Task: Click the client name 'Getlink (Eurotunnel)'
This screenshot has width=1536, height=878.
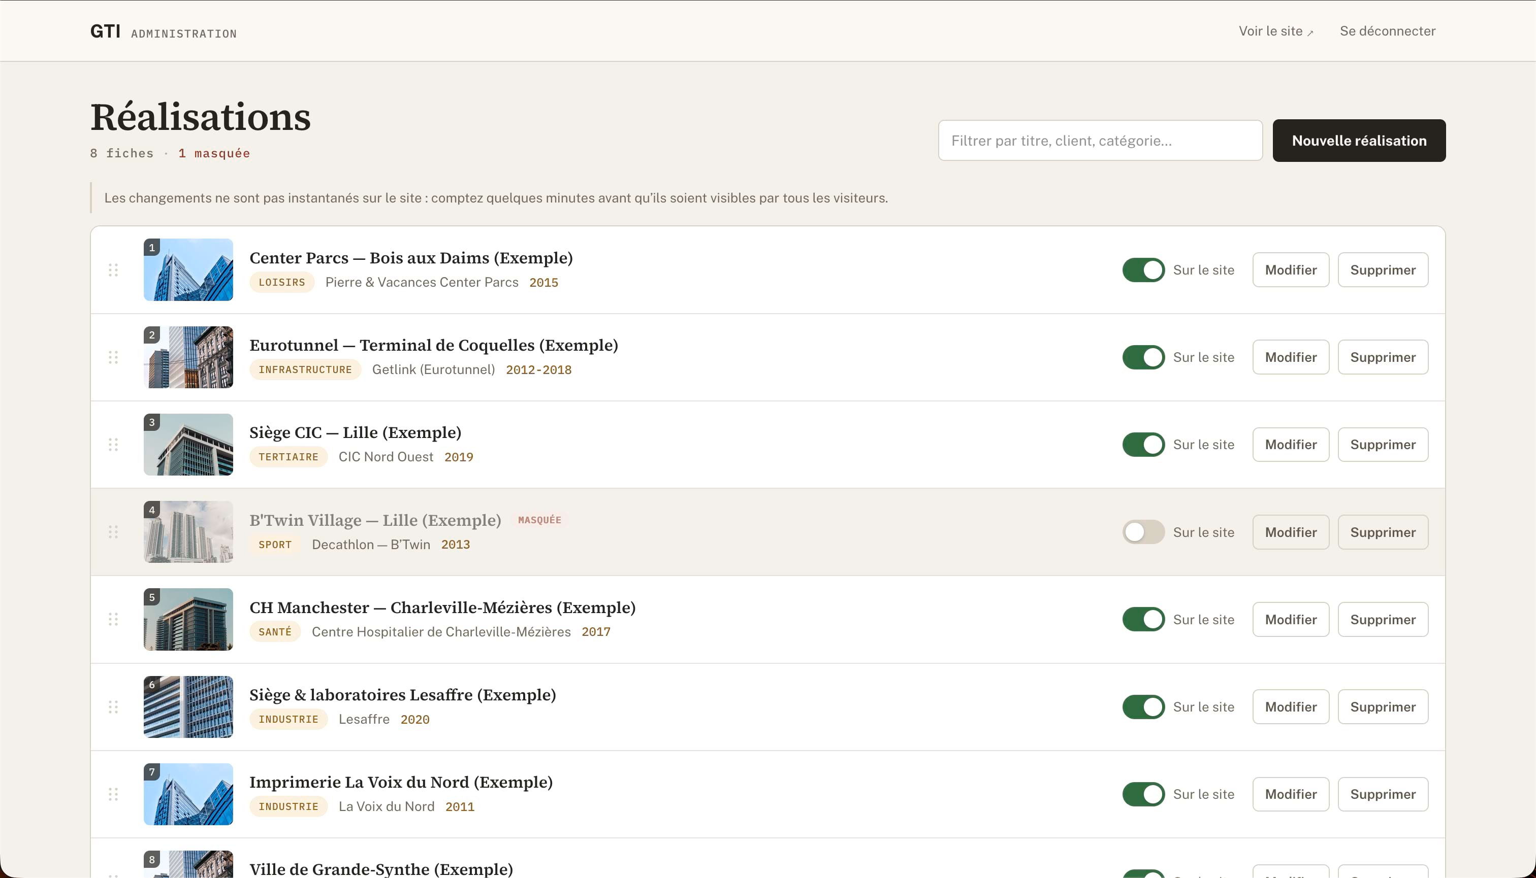Action: coord(433,369)
